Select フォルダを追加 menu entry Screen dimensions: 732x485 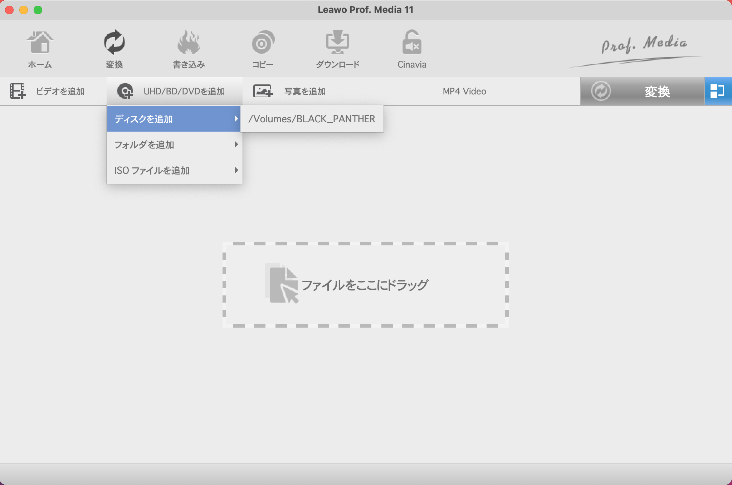click(x=174, y=144)
